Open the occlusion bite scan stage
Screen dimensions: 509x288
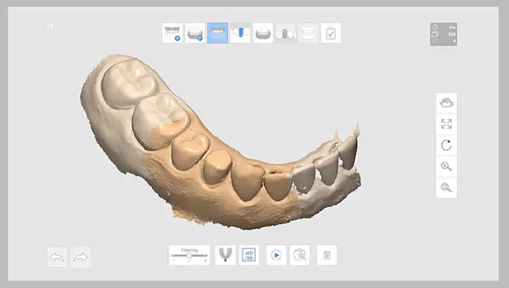308,33
